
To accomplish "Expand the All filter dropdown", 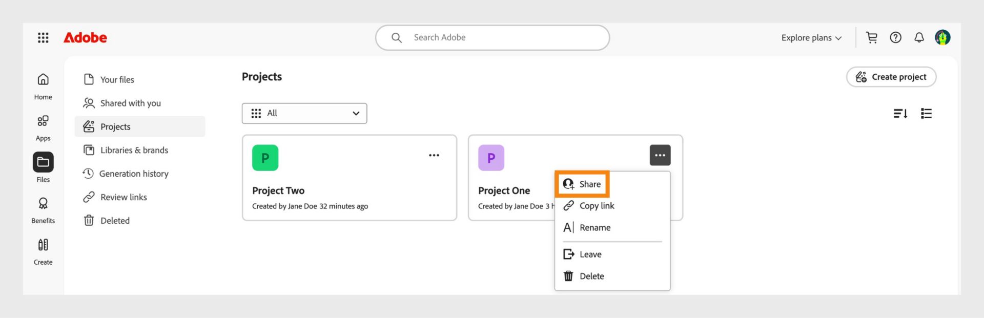I will (304, 113).
